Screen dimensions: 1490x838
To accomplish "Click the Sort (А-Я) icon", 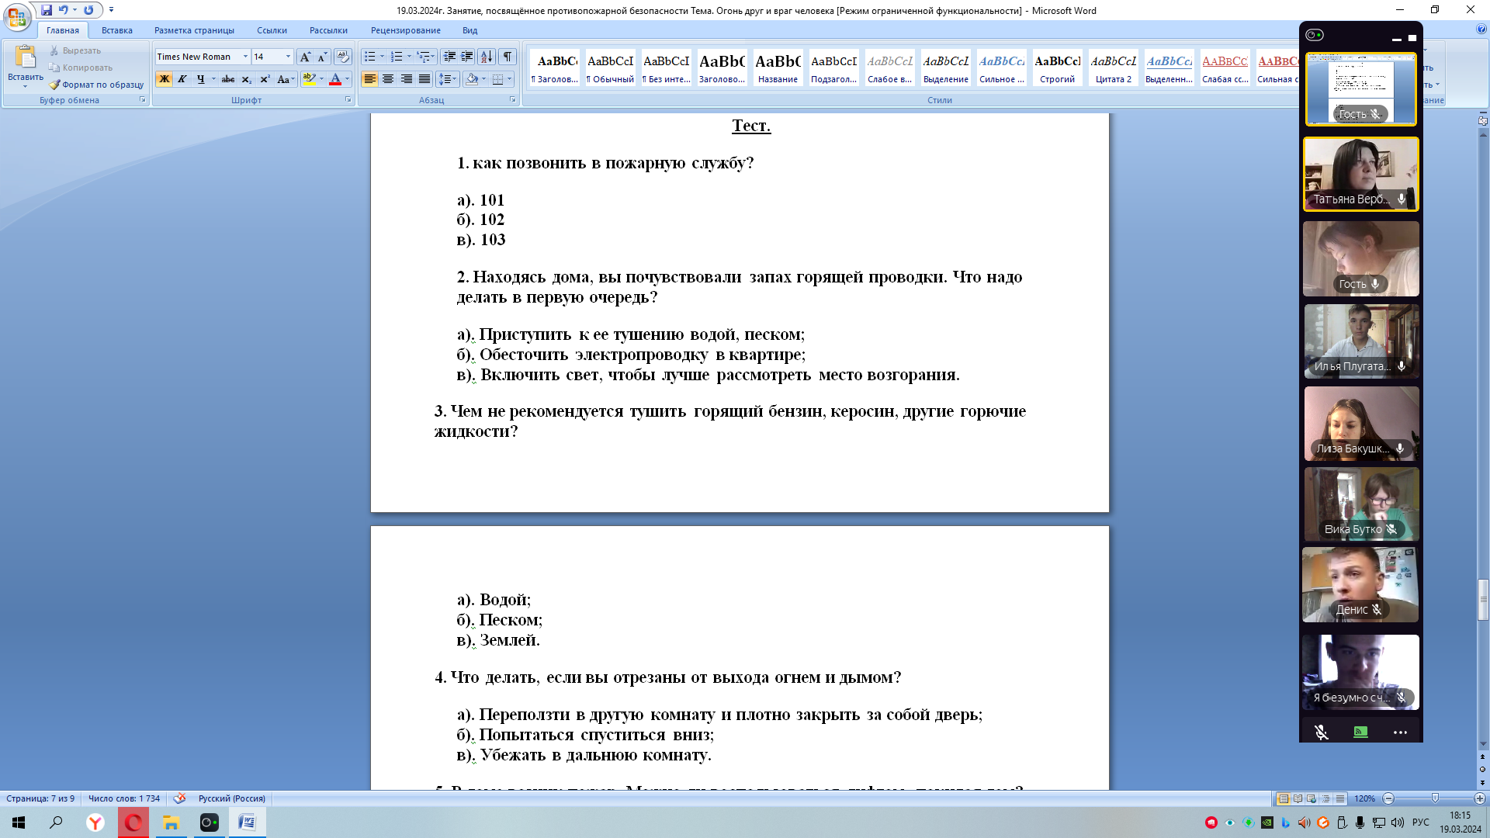I will [487, 57].
